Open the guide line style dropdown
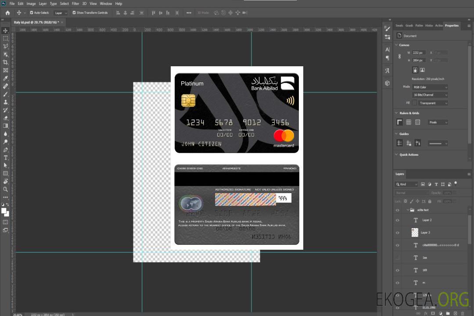474x316 pixels. coord(438,144)
